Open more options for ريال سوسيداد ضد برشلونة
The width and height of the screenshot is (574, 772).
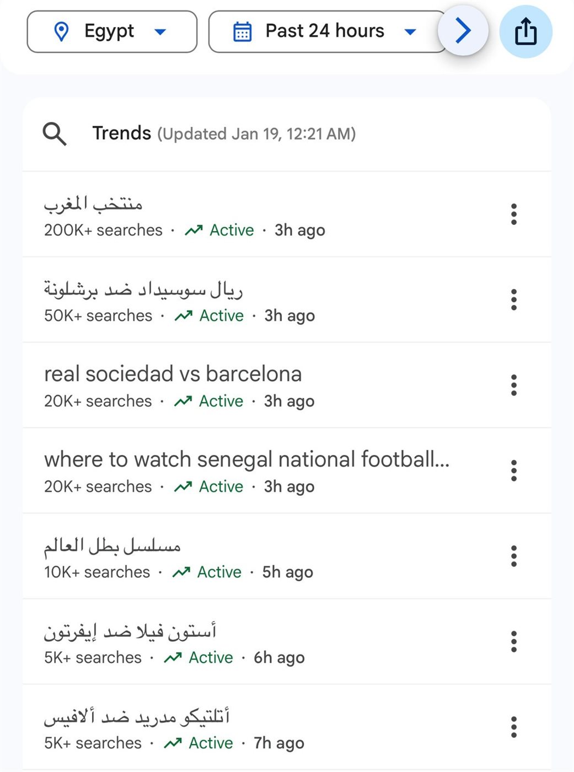click(x=513, y=299)
